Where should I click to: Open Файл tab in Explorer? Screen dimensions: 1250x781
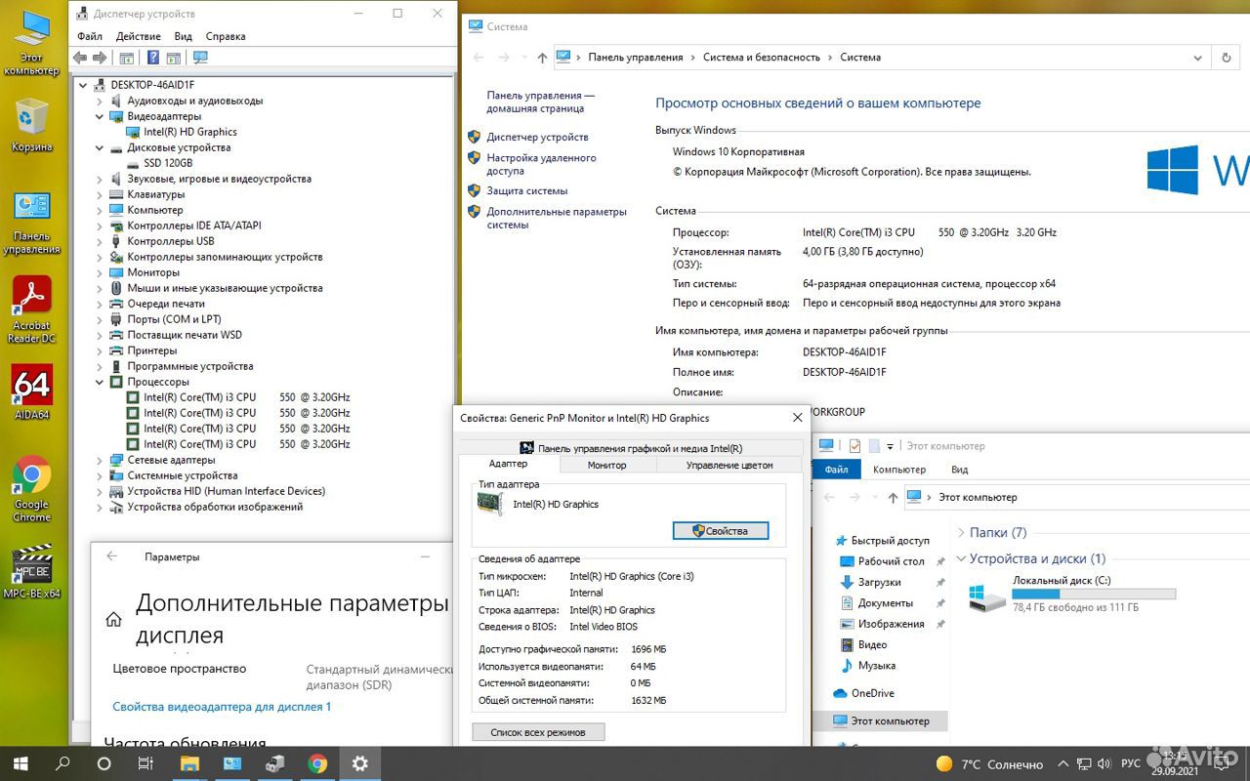(837, 470)
